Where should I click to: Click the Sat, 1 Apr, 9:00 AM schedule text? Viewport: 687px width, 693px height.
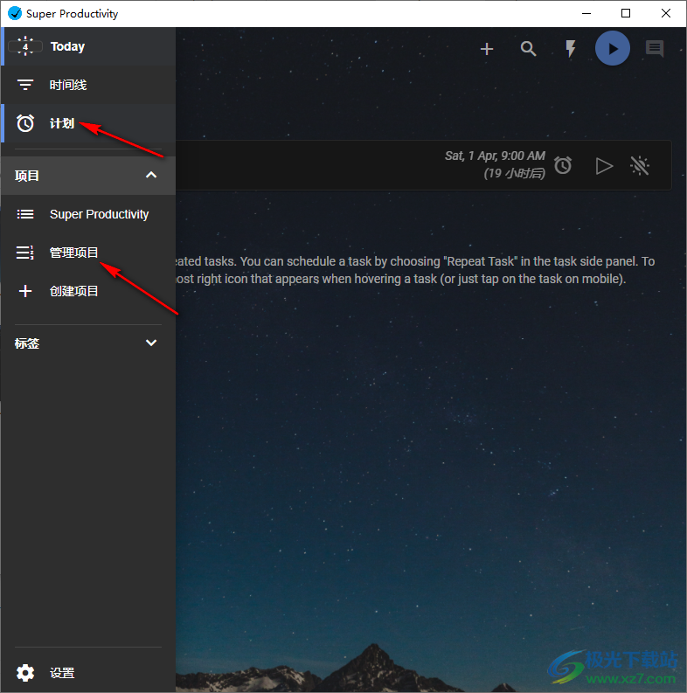495,156
